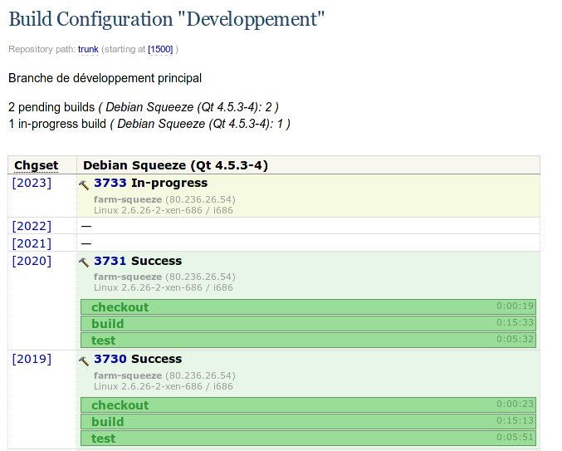Click Linux kernel info under build 3733
This screenshot has height=451, width=562.
click(x=164, y=210)
